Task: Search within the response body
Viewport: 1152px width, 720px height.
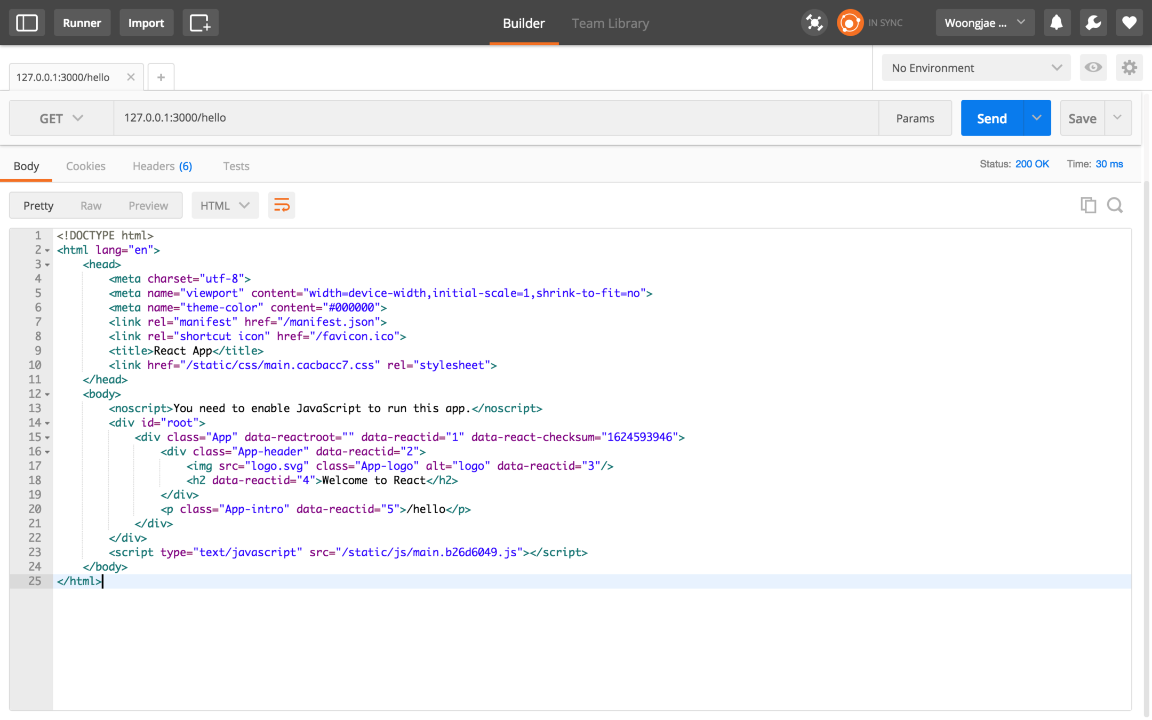Action: click(1115, 205)
